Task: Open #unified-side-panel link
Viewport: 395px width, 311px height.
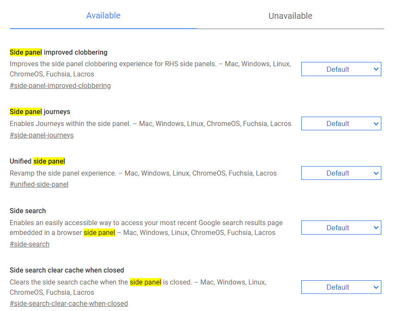Action: tap(39, 185)
